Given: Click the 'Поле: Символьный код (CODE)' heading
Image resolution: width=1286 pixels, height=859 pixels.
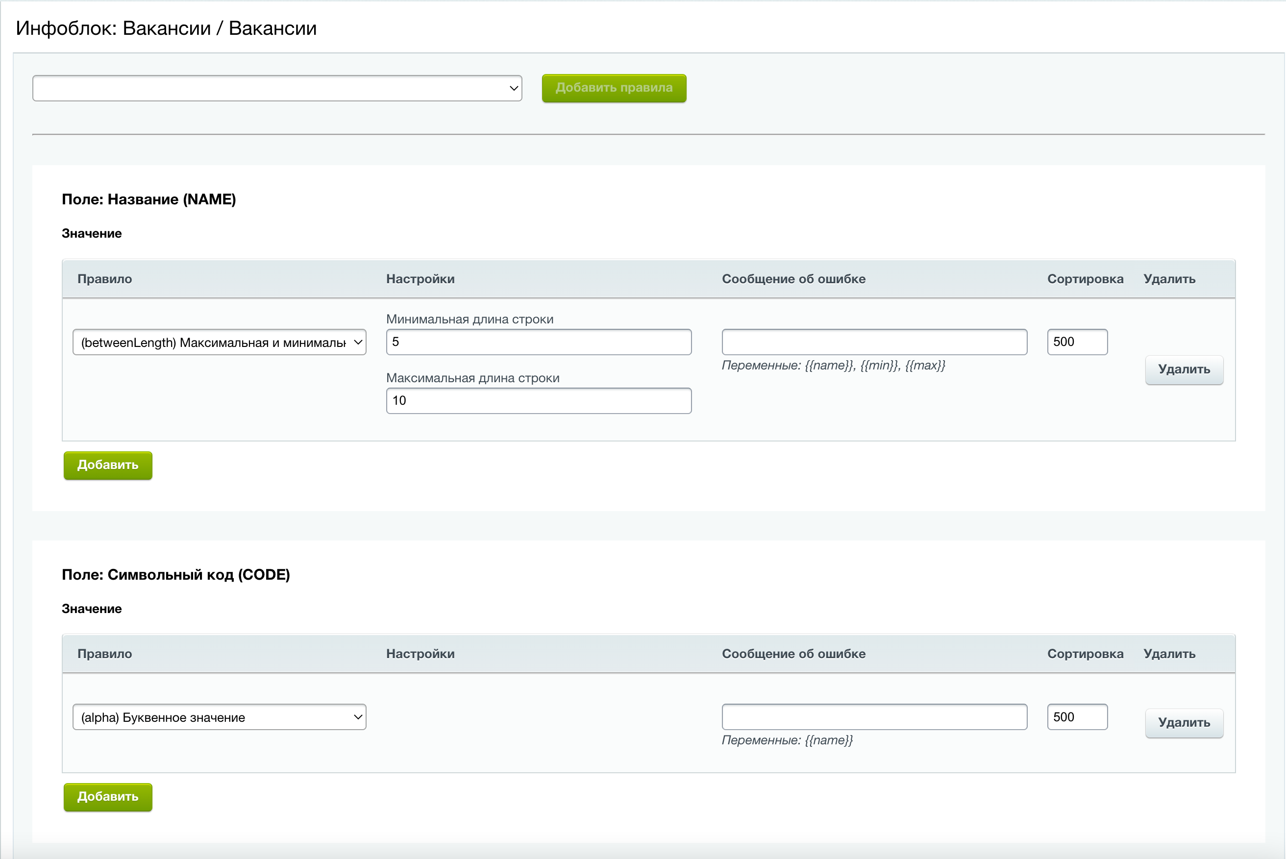Looking at the screenshot, I should (x=176, y=575).
